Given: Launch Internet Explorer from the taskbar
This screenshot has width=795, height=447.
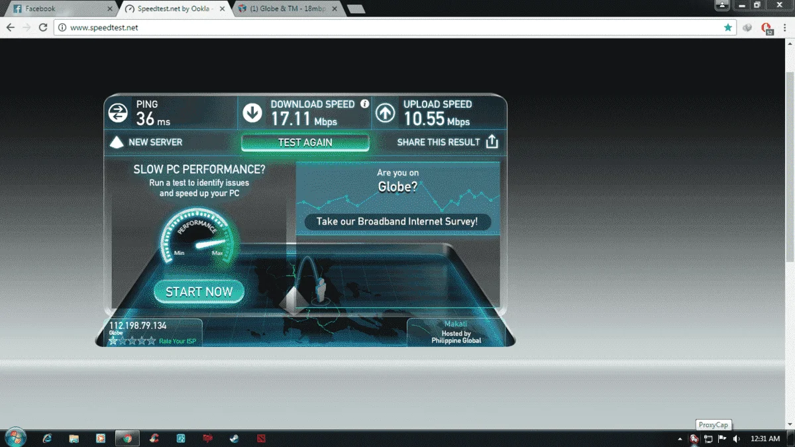Looking at the screenshot, I should point(47,438).
